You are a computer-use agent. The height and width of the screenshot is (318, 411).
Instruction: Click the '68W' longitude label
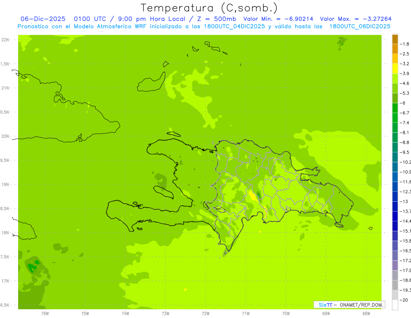click(366, 313)
